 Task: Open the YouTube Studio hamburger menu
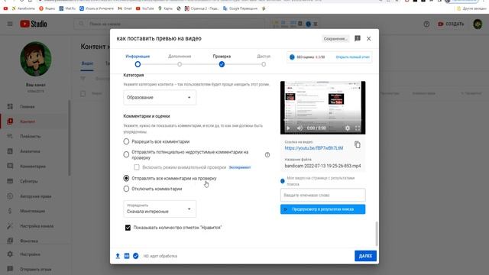click(x=10, y=24)
